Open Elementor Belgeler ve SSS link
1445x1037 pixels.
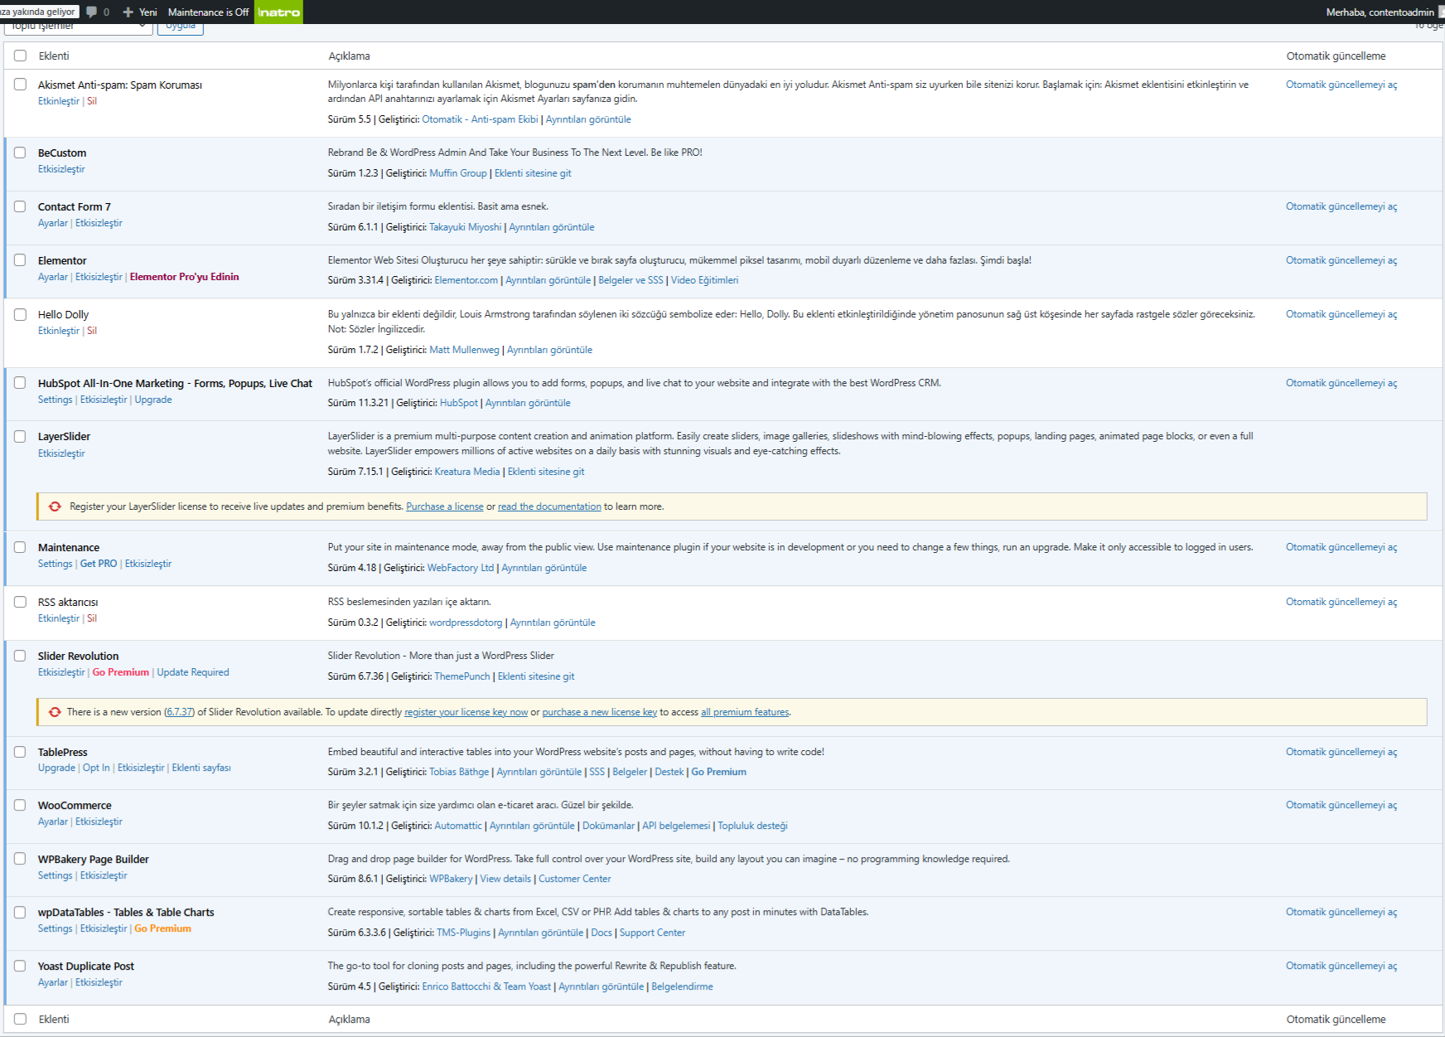coord(631,280)
